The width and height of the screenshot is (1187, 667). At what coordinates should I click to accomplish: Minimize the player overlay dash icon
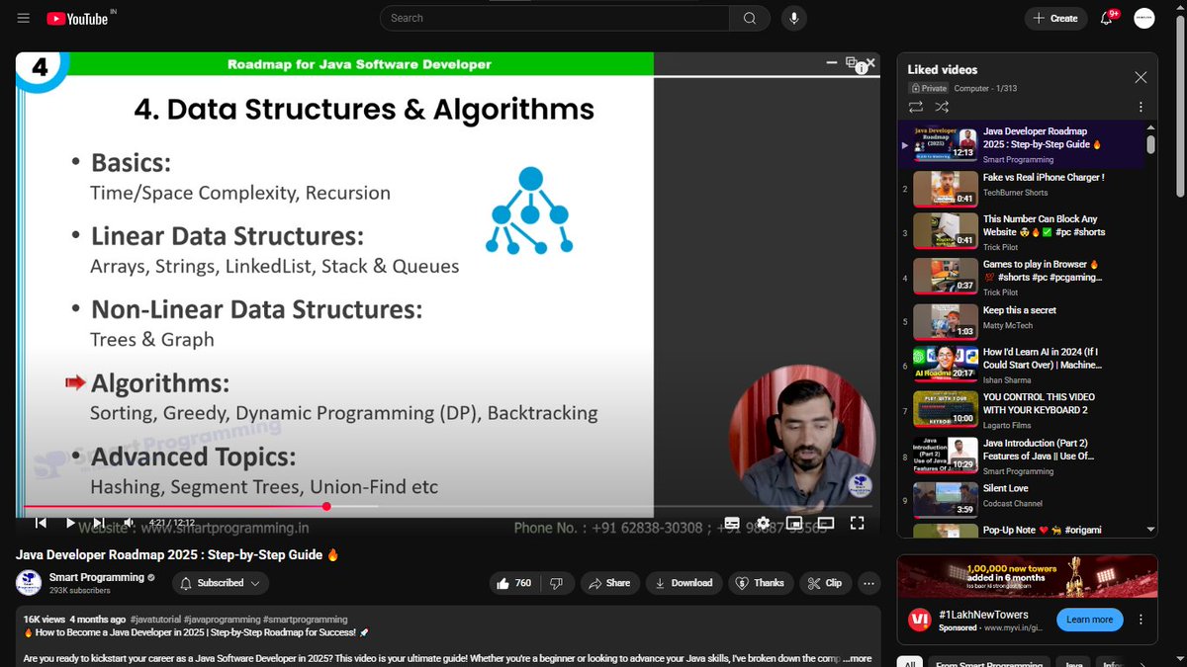click(832, 62)
